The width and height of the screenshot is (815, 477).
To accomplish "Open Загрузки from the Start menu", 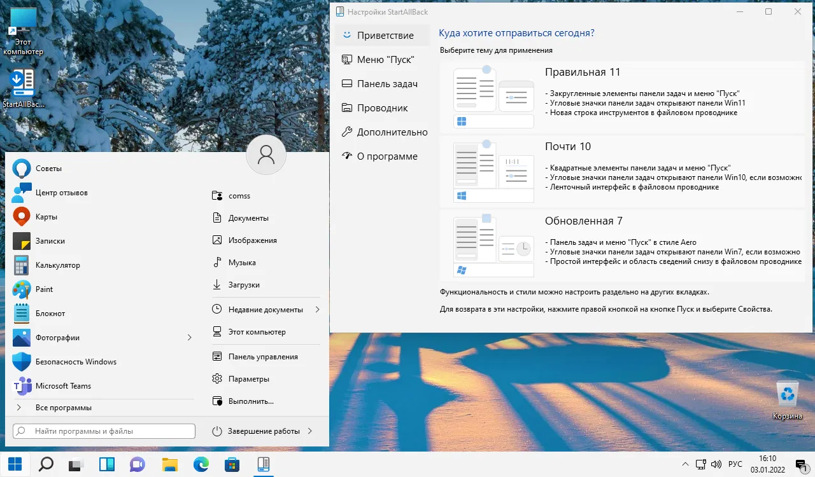I will (x=266, y=285).
